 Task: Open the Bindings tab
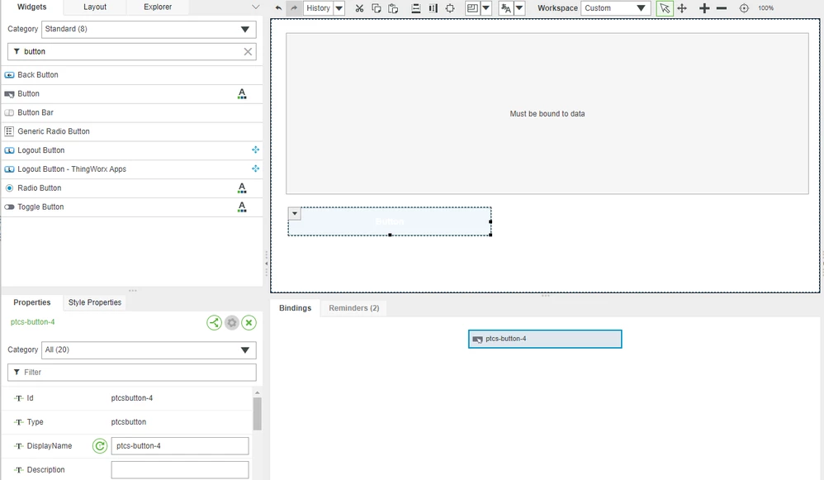(295, 308)
